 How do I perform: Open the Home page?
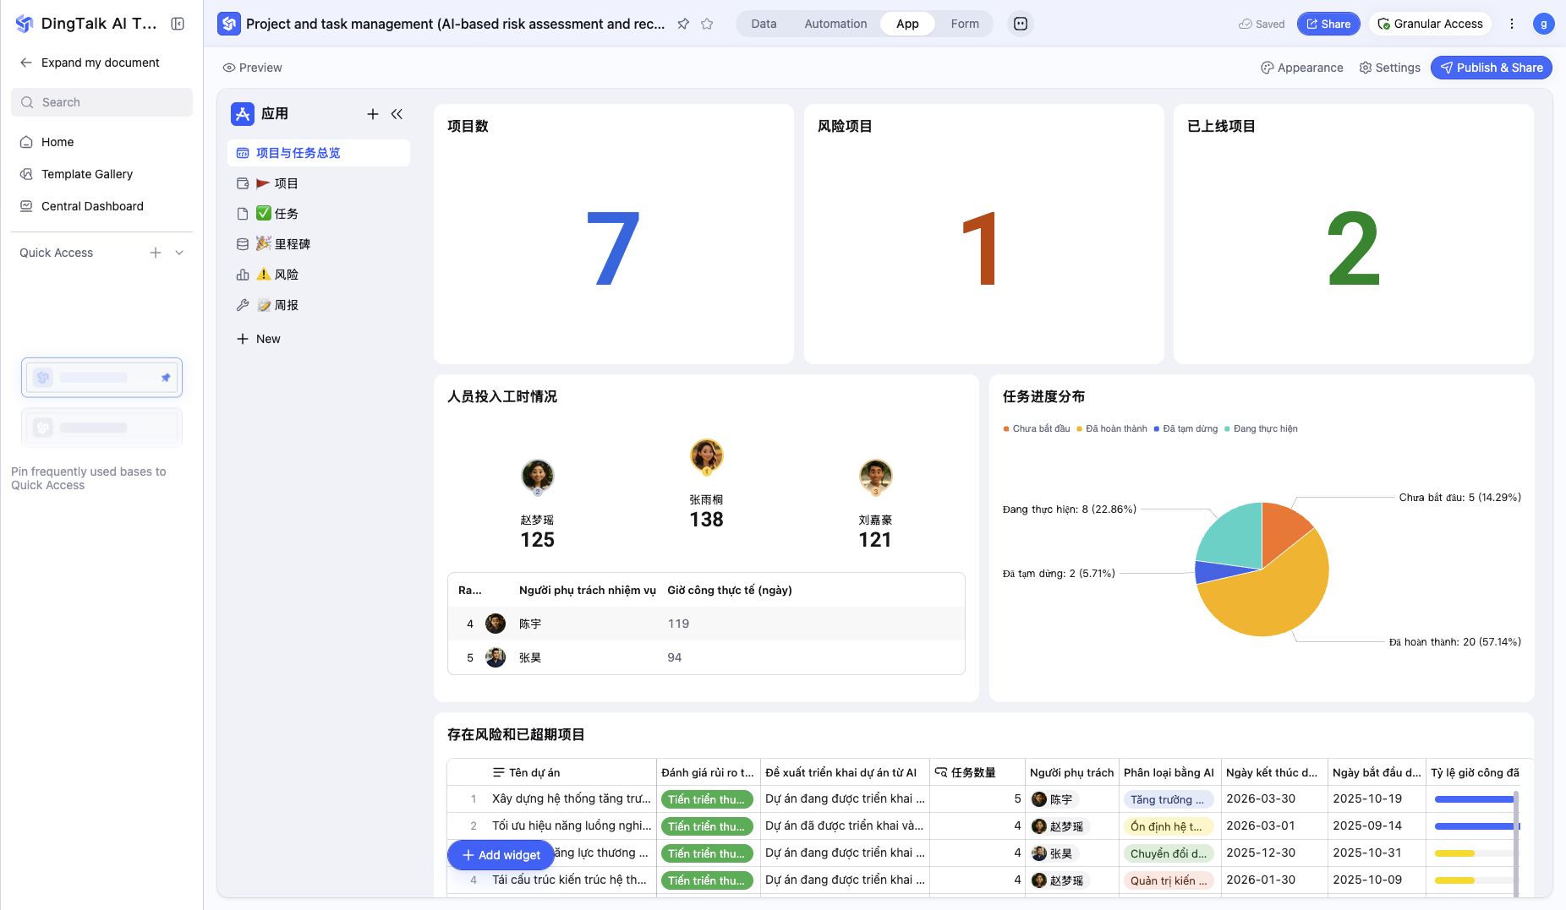click(x=101, y=142)
